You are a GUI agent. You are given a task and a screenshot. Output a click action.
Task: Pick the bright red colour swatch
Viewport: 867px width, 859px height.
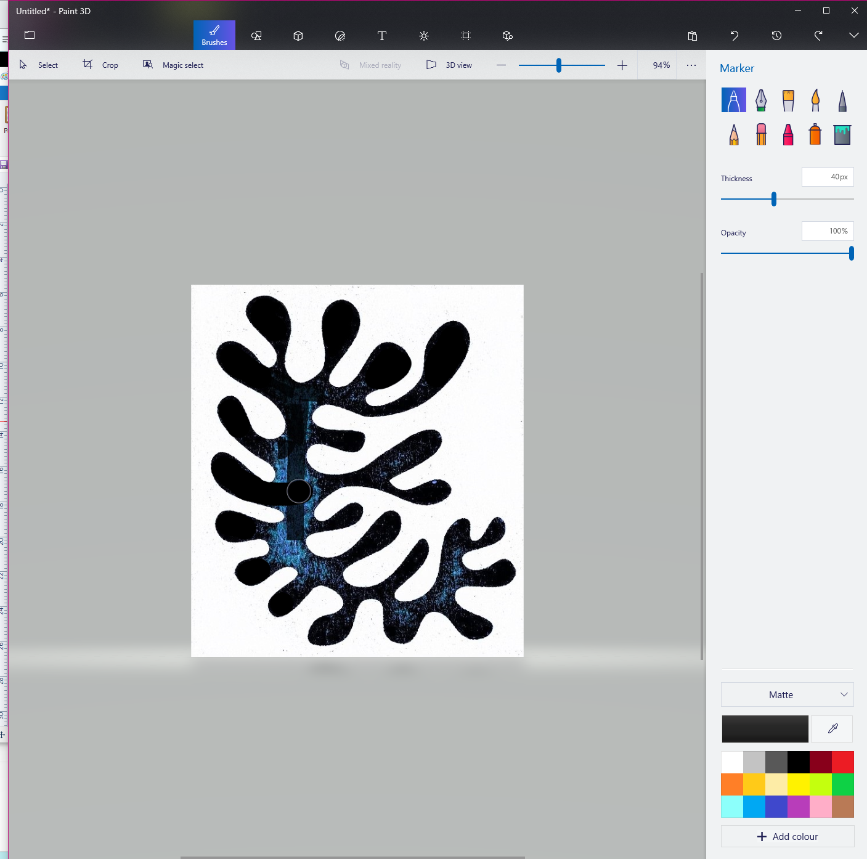pyautogui.click(x=843, y=762)
